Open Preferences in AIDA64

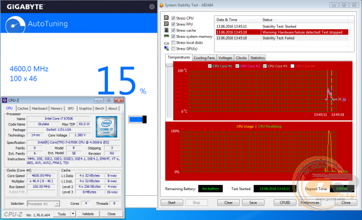(310, 203)
